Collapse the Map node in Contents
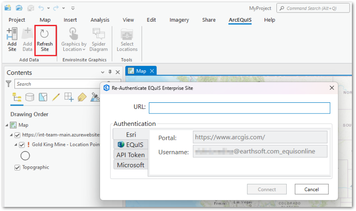 coord(7,125)
